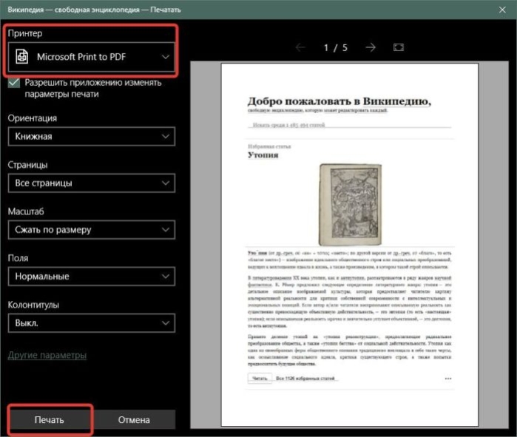The image size is (517, 437).
Task: Open the Масштаб dropdown showing Сжать по размеру
Action: 91,230
